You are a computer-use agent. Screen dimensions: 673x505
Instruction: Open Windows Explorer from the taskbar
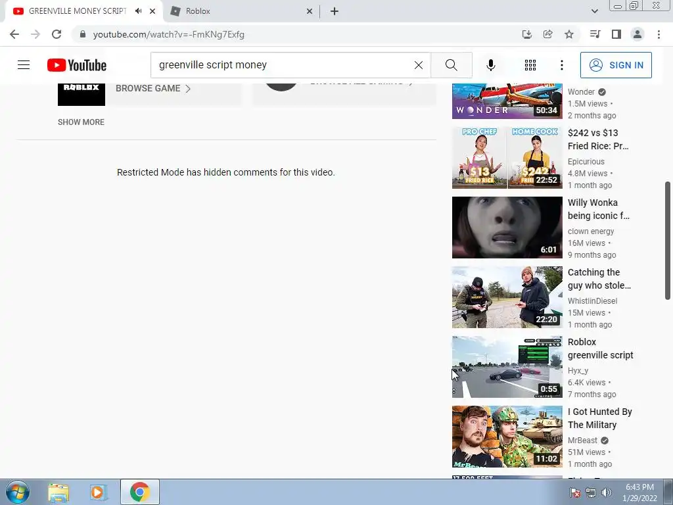[58, 492]
